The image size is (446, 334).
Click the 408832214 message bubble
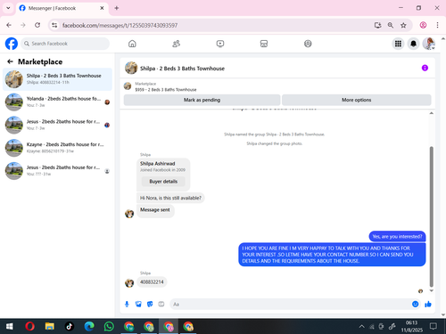(x=152, y=281)
